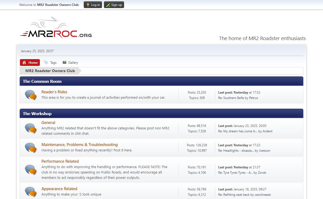
Task: Click the Log in button
Action: [x=93, y=5]
